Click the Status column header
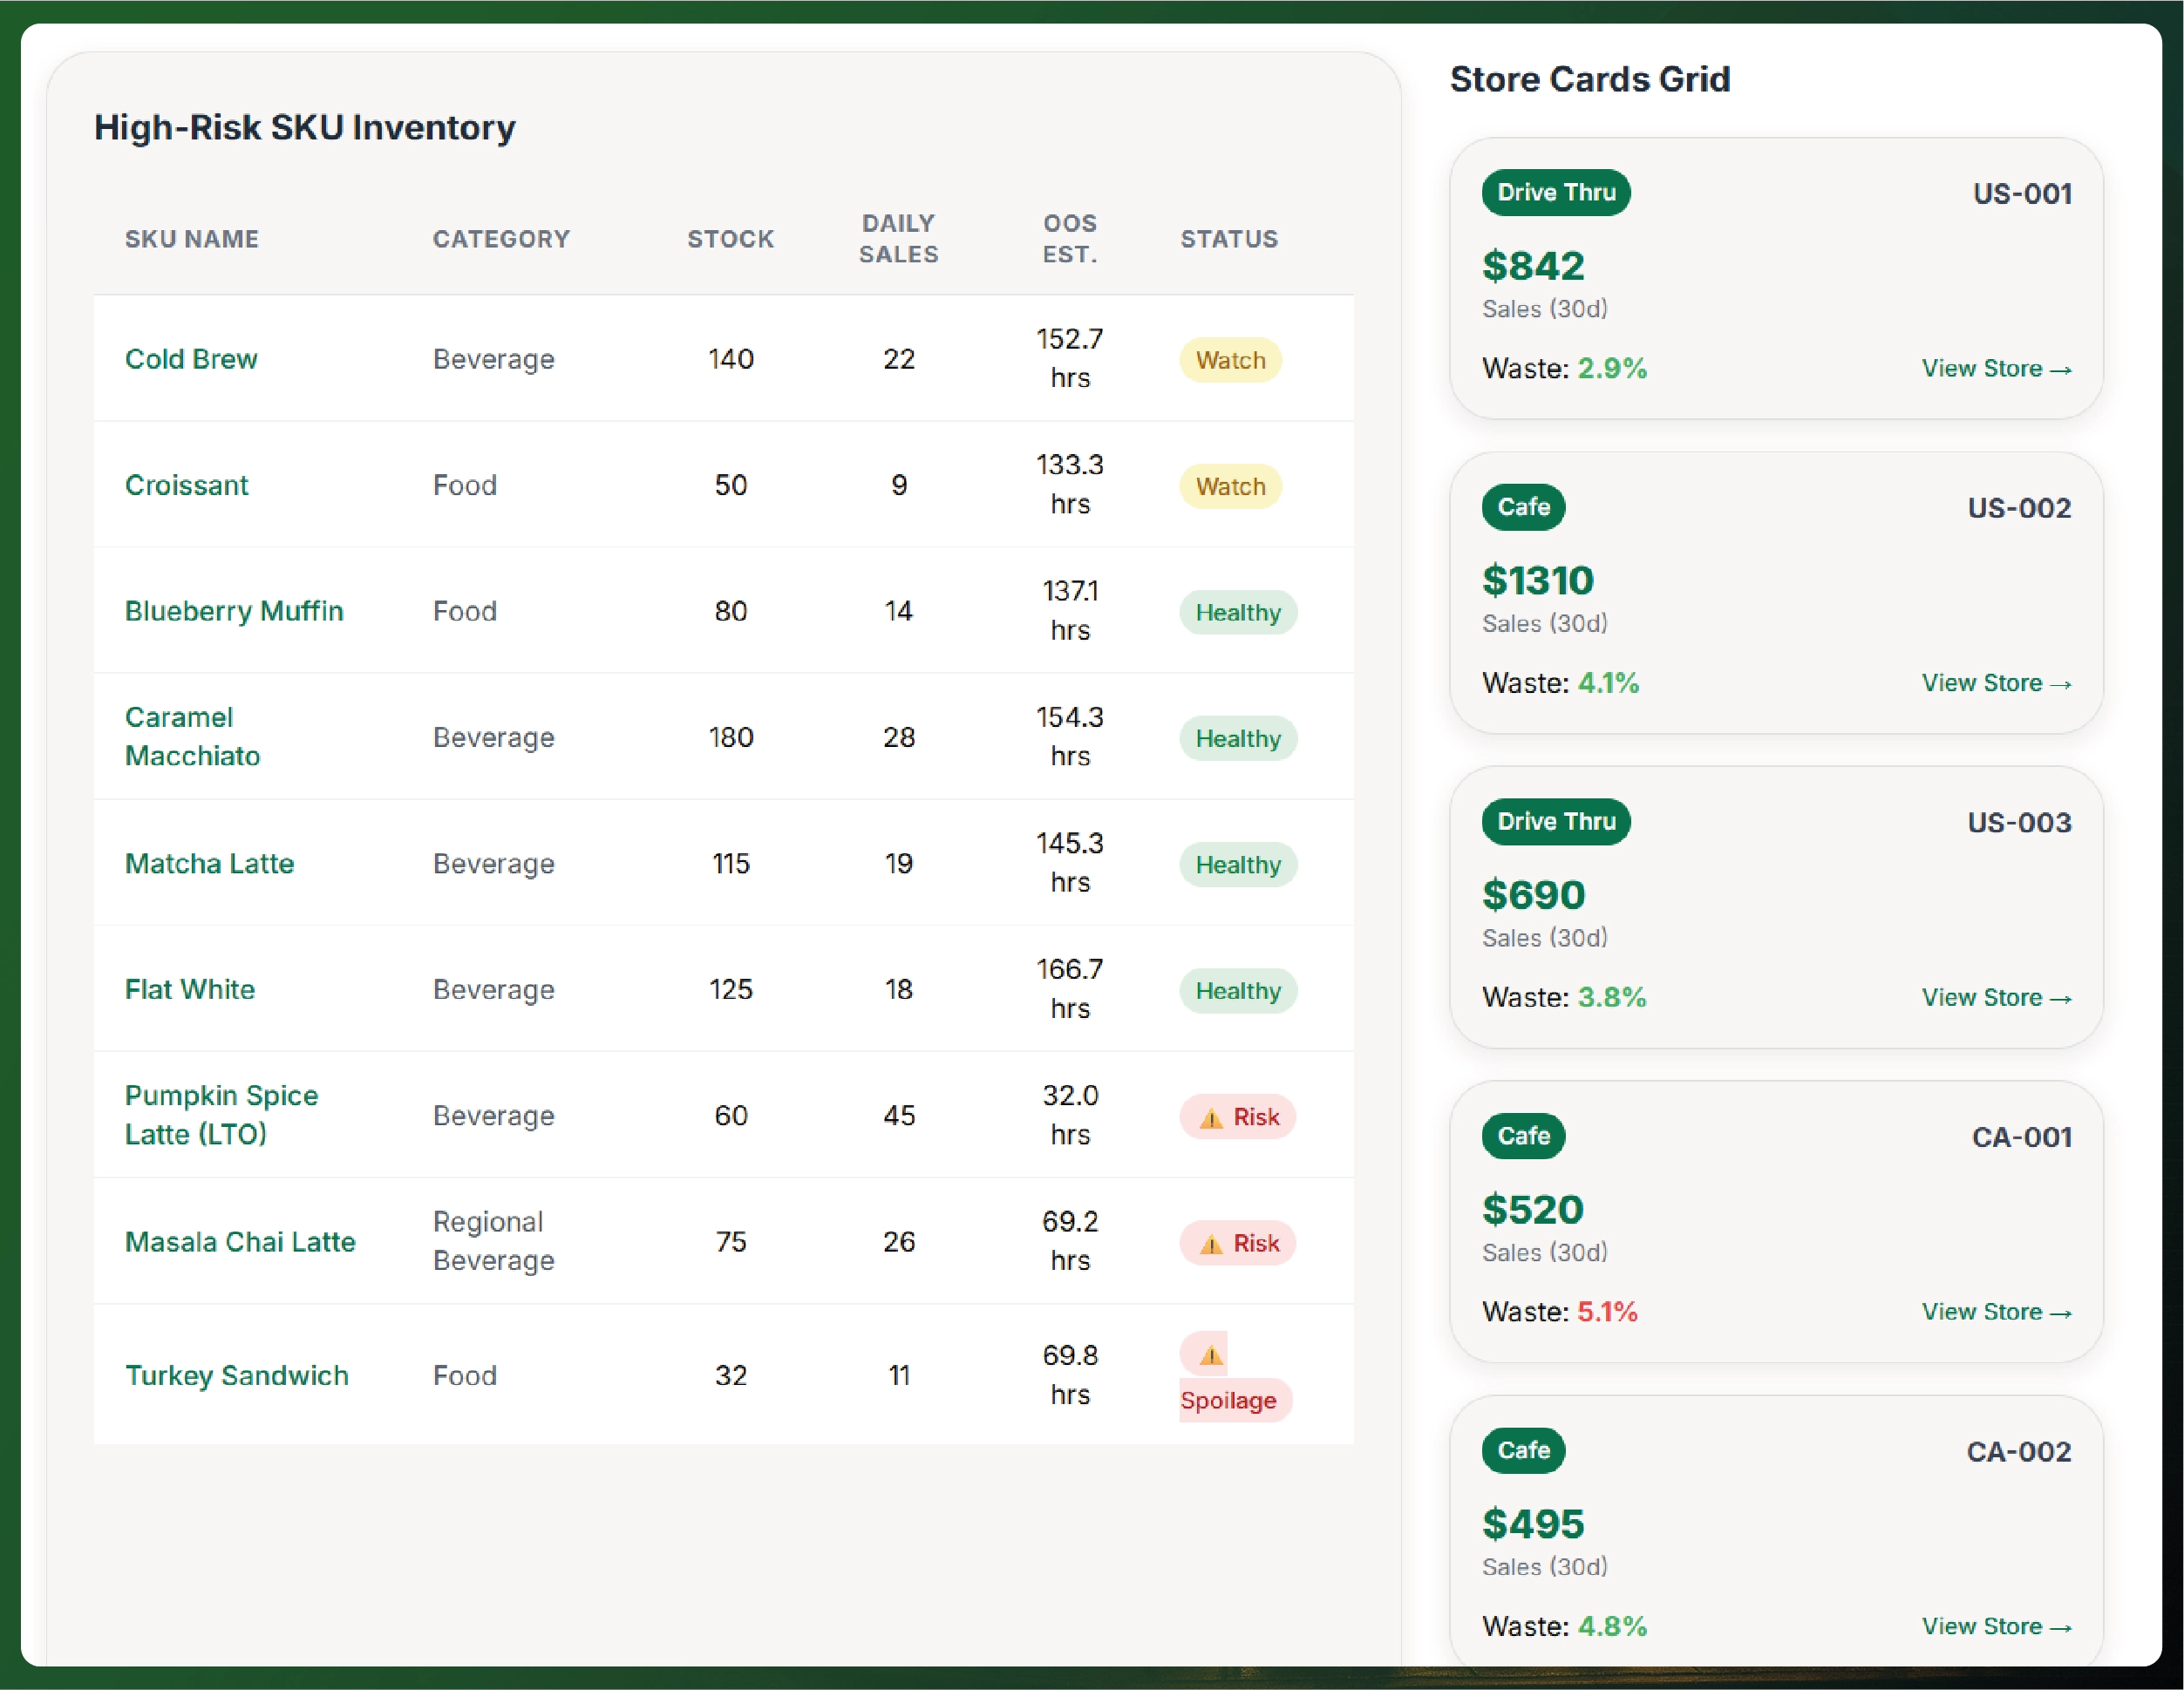Screen dimensions: 2184x1690 (x=1228, y=239)
